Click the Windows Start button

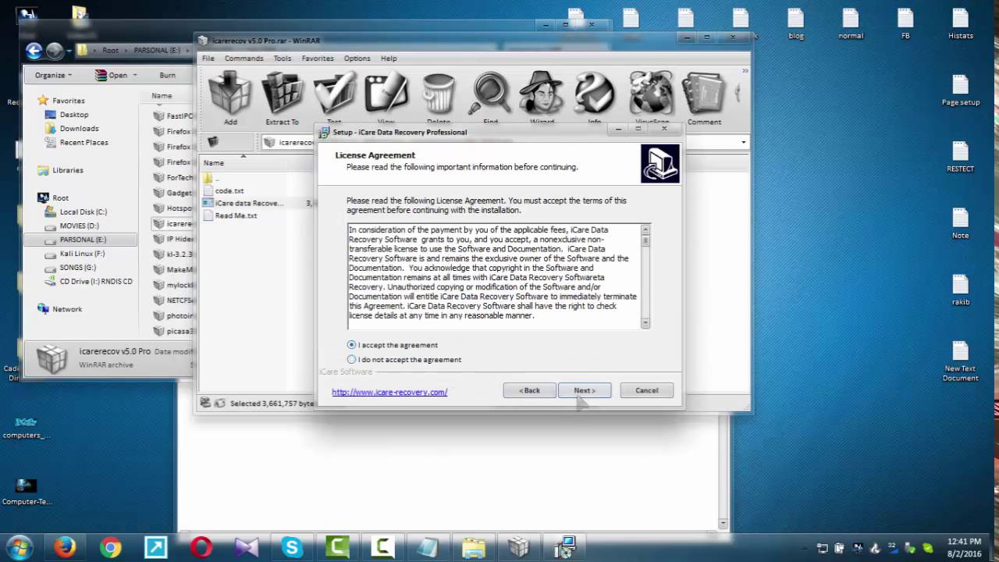coord(20,547)
